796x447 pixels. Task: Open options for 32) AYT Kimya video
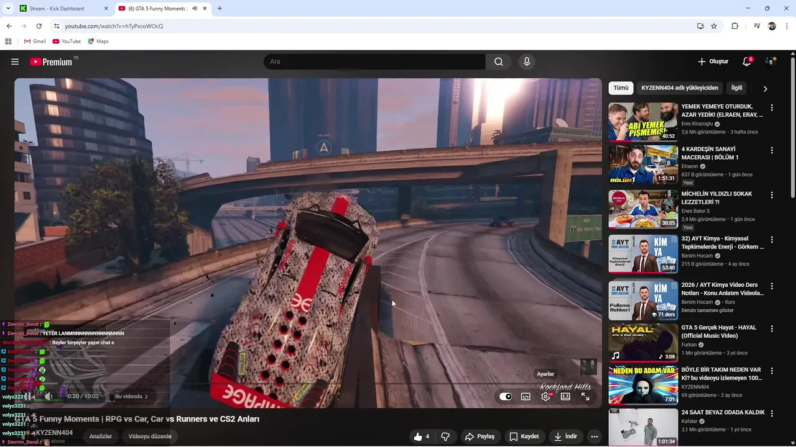point(772,240)
